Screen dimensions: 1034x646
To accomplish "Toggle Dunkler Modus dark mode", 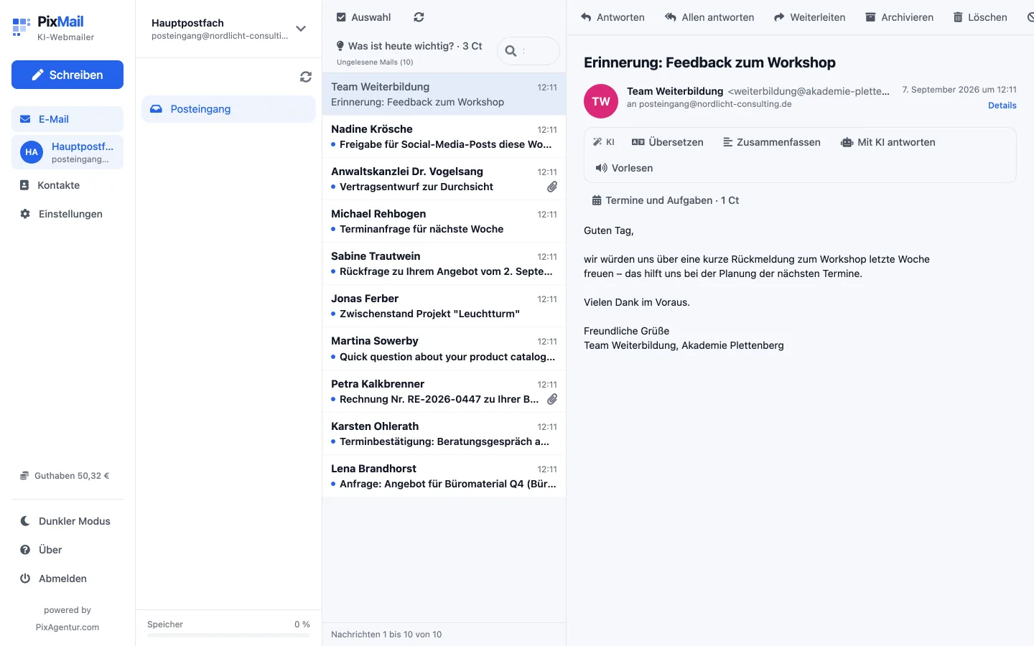I will [x=67, y=521].
